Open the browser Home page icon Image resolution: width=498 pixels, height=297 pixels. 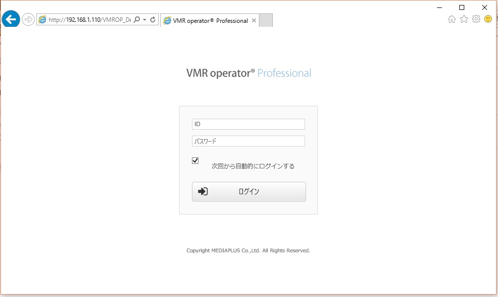click(452, 19)
